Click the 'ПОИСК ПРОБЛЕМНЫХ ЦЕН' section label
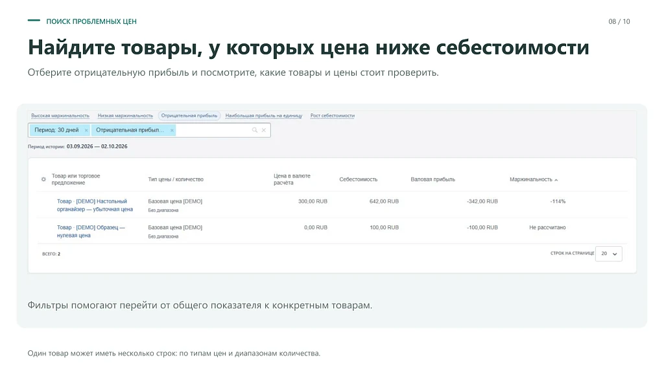The height and width of the screenshot is (373, 664). (91, 21)
